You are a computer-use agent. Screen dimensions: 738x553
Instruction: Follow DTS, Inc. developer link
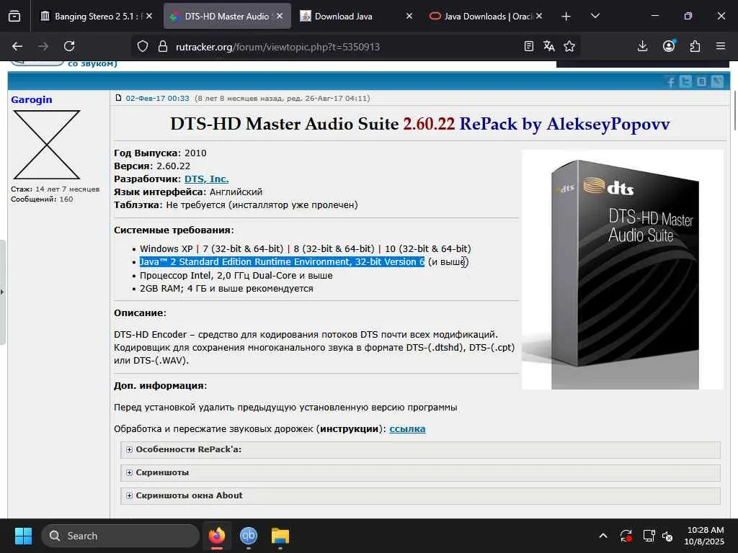click(x=207, y=179)
